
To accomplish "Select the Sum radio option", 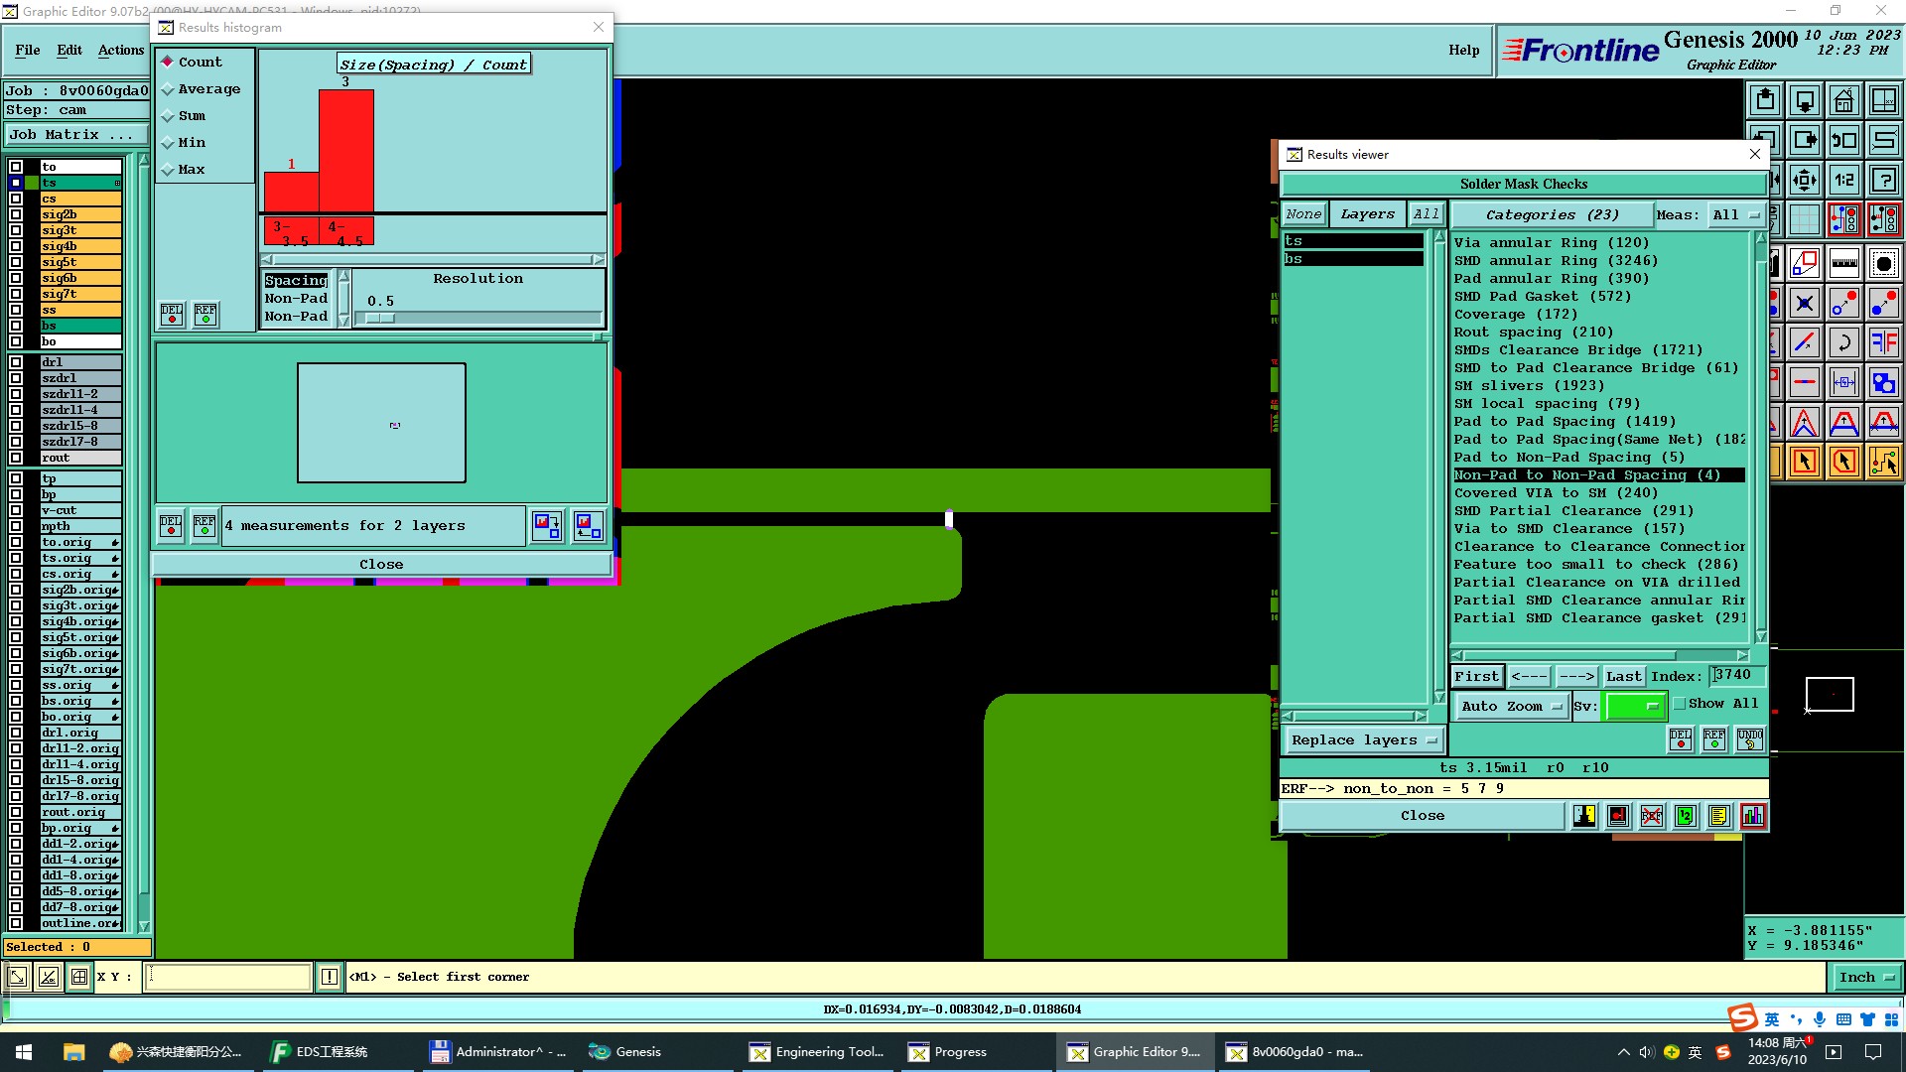I will click(x=168, y=116).
